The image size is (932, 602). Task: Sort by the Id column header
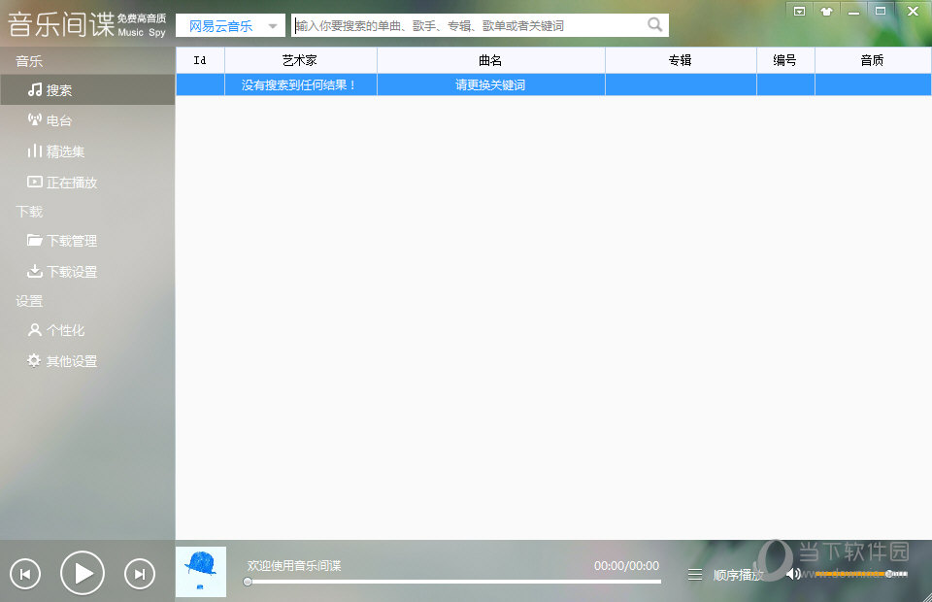click(200, 60)
